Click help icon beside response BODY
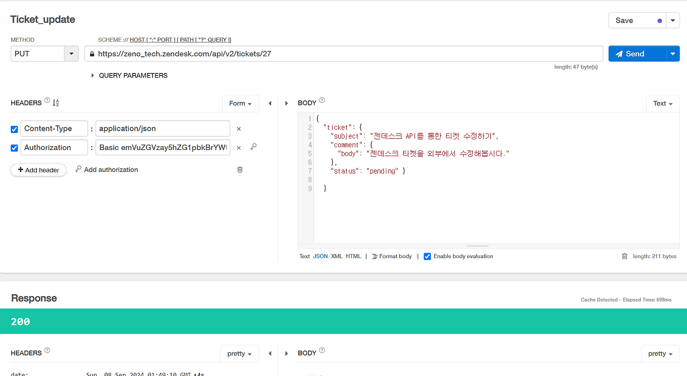 [x=322, y=350]
